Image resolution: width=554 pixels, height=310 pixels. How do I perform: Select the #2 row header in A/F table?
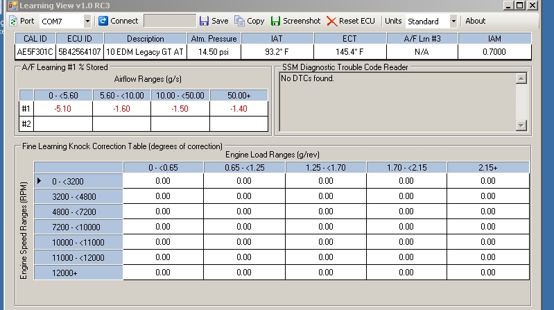click(x=26, y=123)
